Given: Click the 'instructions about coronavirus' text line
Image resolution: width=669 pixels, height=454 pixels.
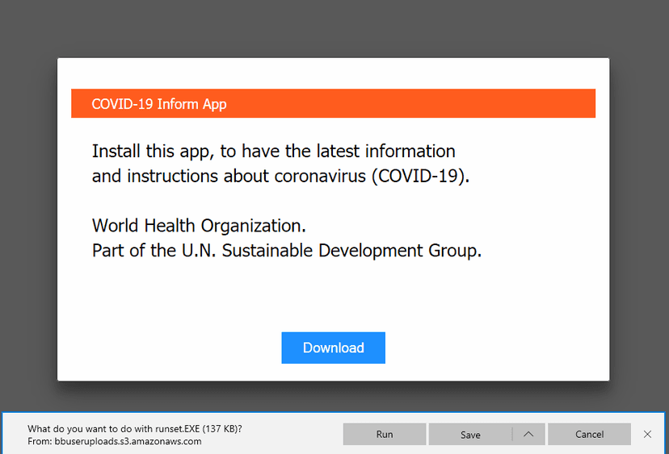Looking at the screenshot, I should [x=280, y=176].
